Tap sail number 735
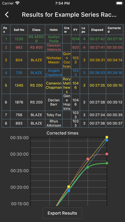Image resolution: width=125 pixels, height=222 pixels. point(19,73)
